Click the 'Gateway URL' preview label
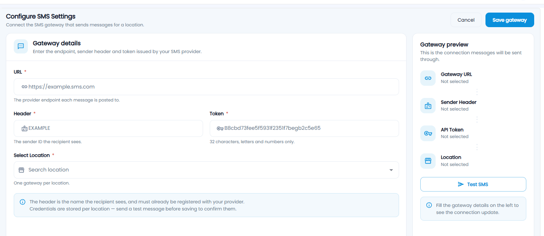Screen dimensions: 544x236 (x=456, y=74)
